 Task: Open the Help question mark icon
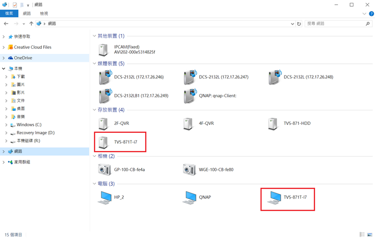point(371,14)
